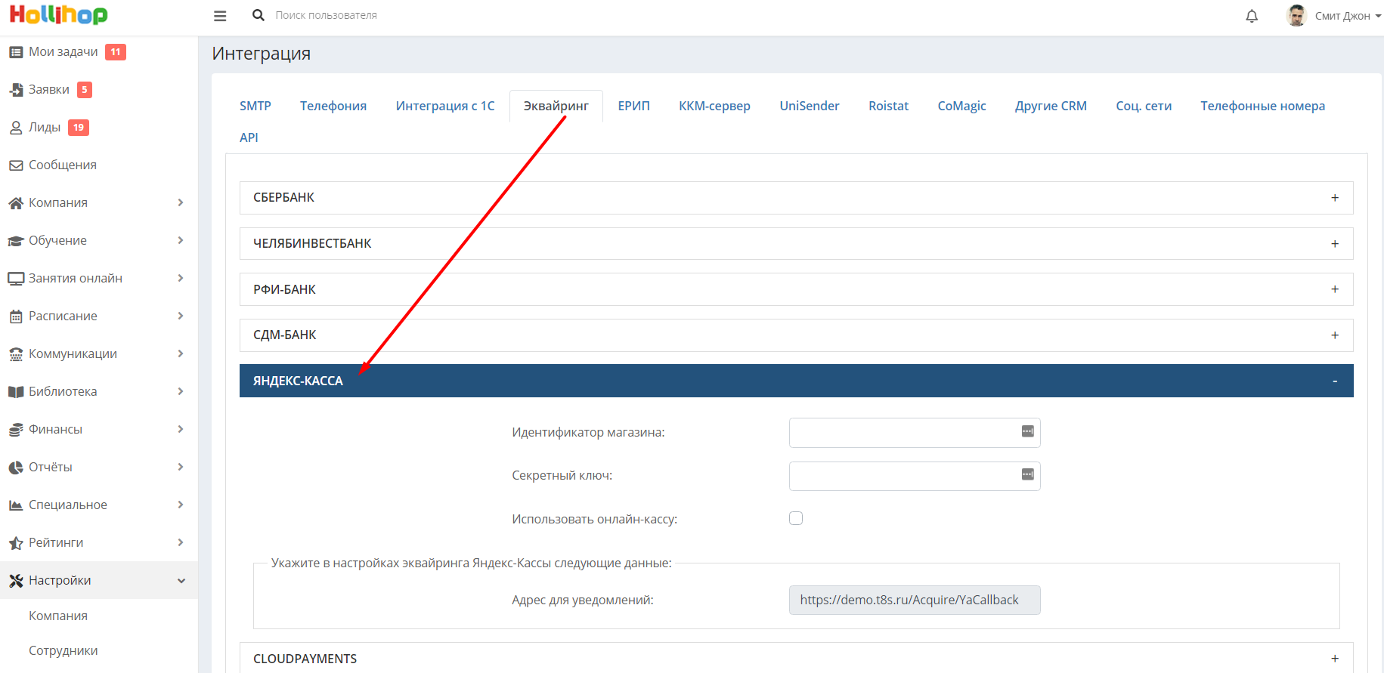Click the Компания home icon in sidebar
The width and height of the screenshot is (1384, 673).
pyautogui.click(x=16, y=203)
